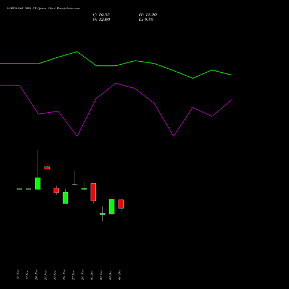Select the green candle above 03 Dec
The height and width of the screenshot is (289, 289).
click(112, 206)
